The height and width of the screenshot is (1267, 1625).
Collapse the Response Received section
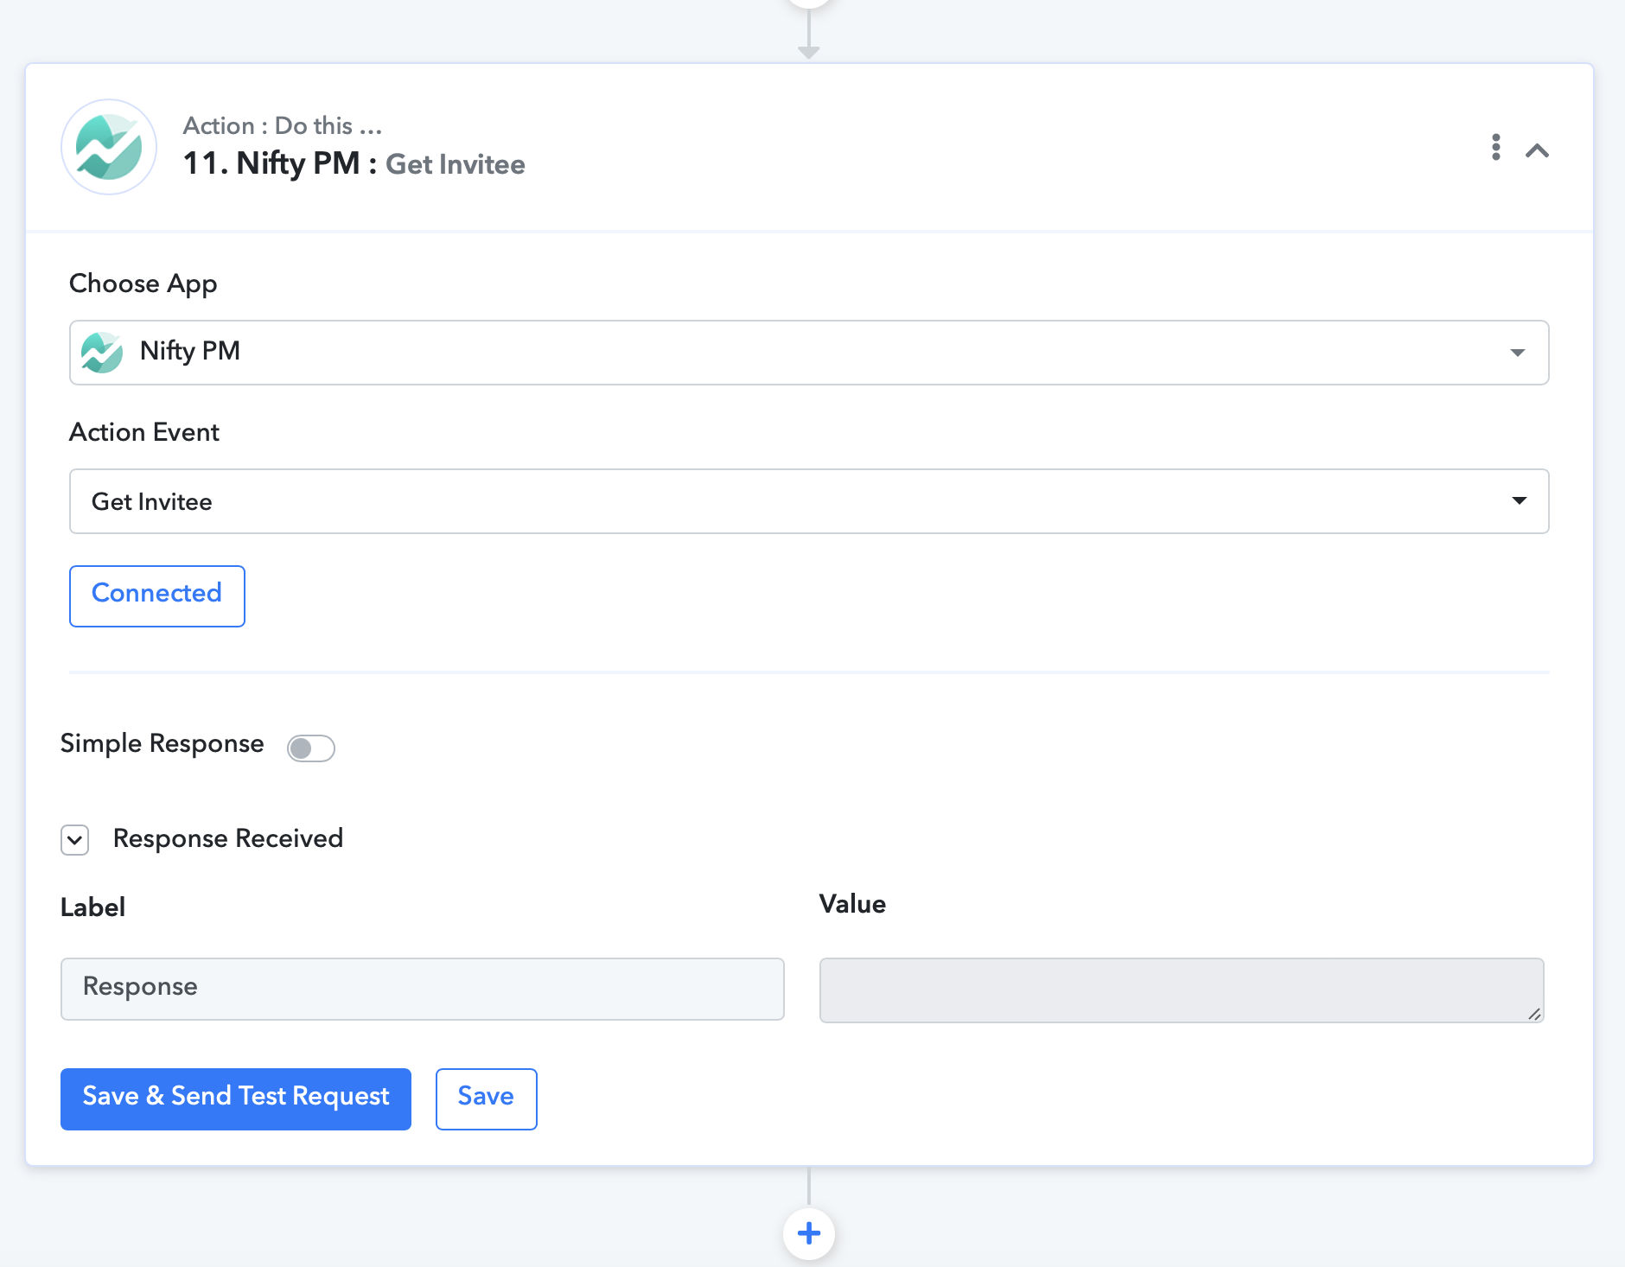click(x=75, y=839)
